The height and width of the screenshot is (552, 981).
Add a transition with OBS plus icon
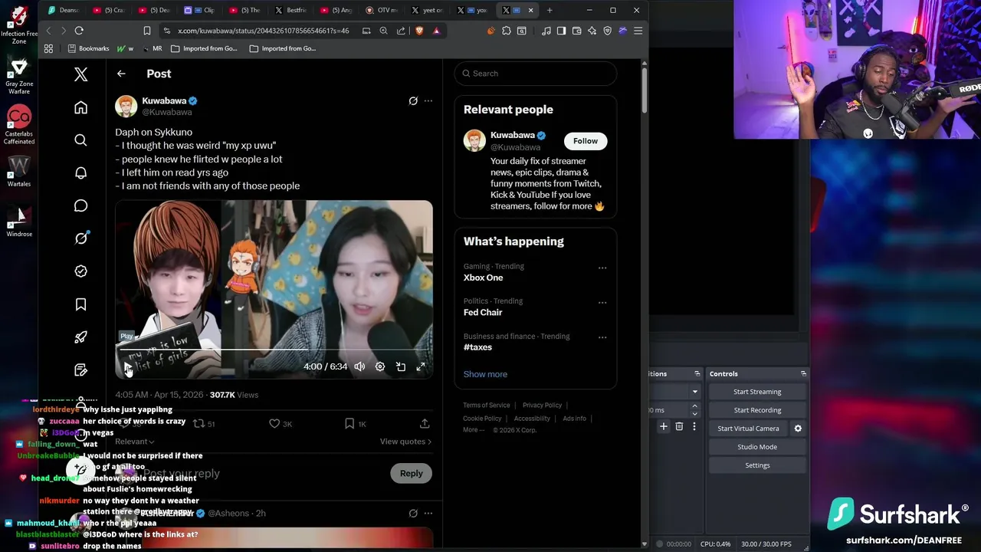(x=664, y=426)
